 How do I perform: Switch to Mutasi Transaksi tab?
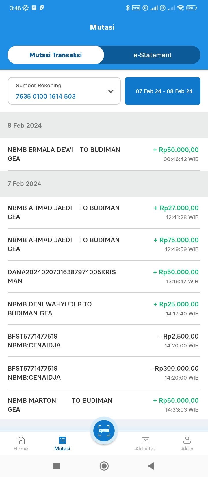(56, 55)
